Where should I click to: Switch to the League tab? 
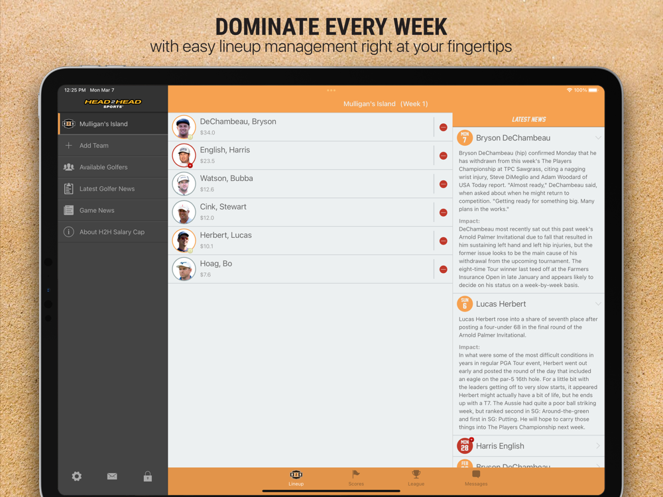[x=416, y=478]
